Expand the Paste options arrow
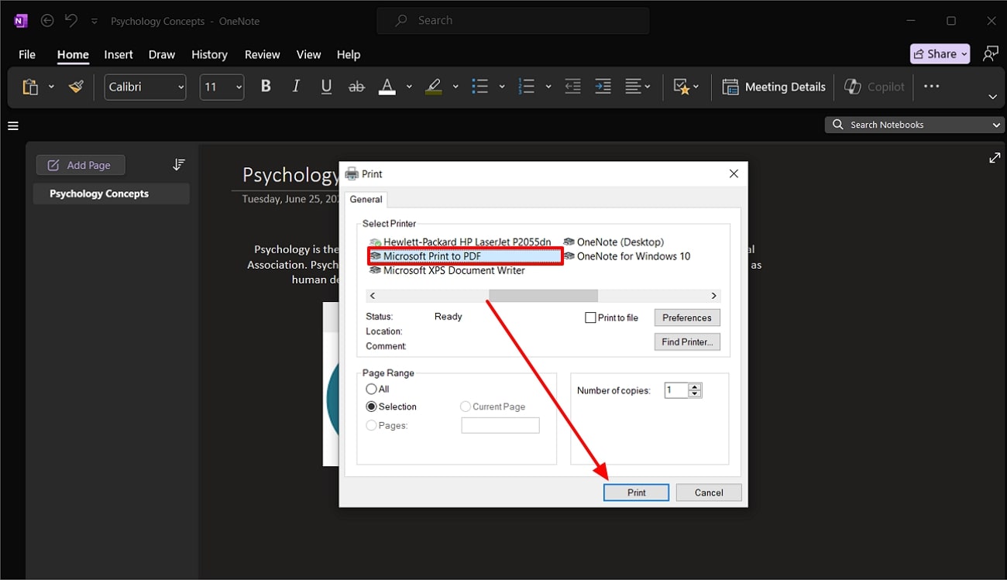Viewport: 1007px width, 580px height. coord(51,87)
